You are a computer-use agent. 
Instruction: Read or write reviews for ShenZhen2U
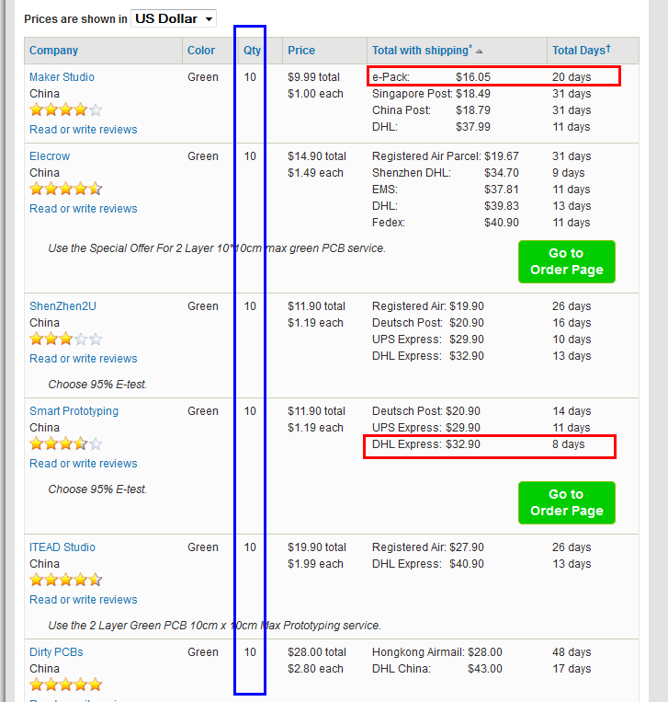point(84,359)
